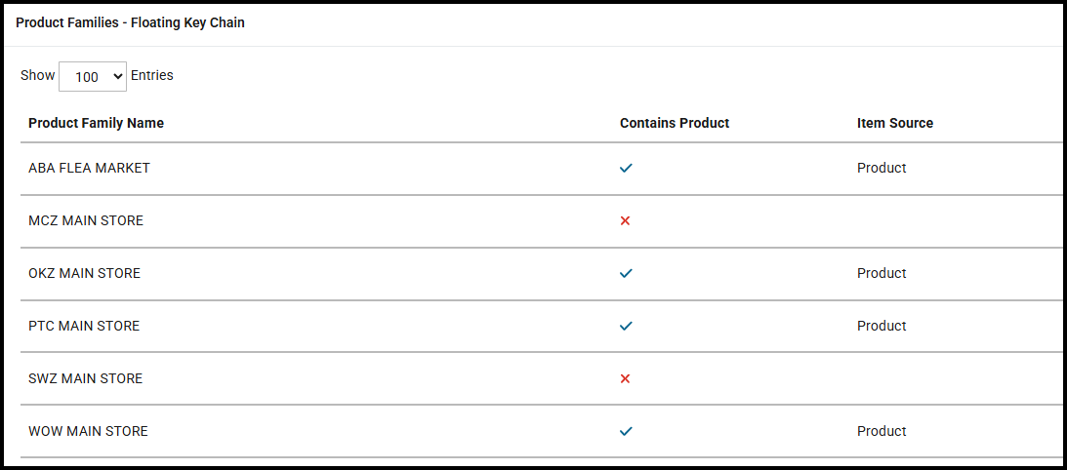This screenshot has height=470, width=1067.
Task: Select the SWZ MAIN STORE row name
Action: click(85, 378)
